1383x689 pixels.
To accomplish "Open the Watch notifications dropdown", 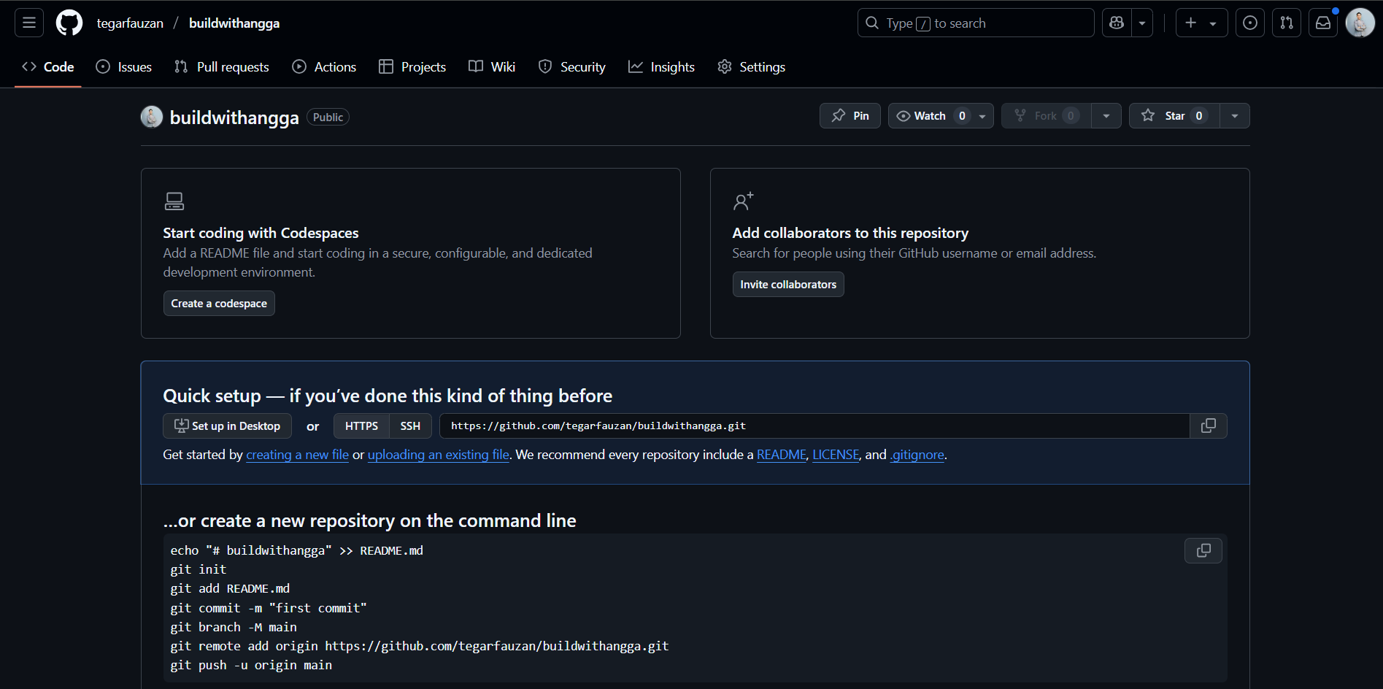I will tap(941, 116).
